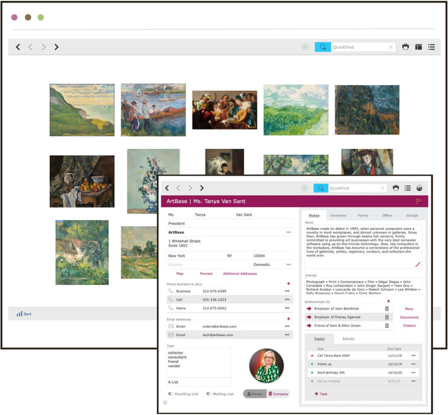Edit the notes with the pencil icon

418,265
